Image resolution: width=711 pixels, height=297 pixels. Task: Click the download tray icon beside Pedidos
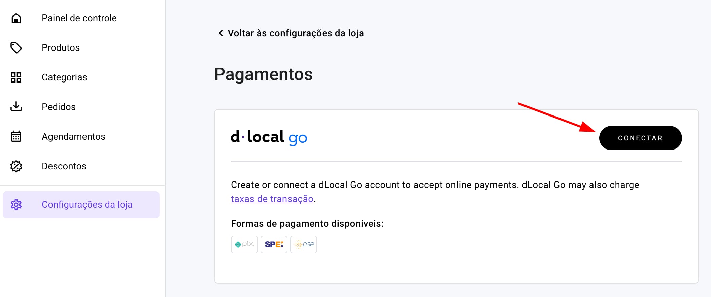pos(16,107)
